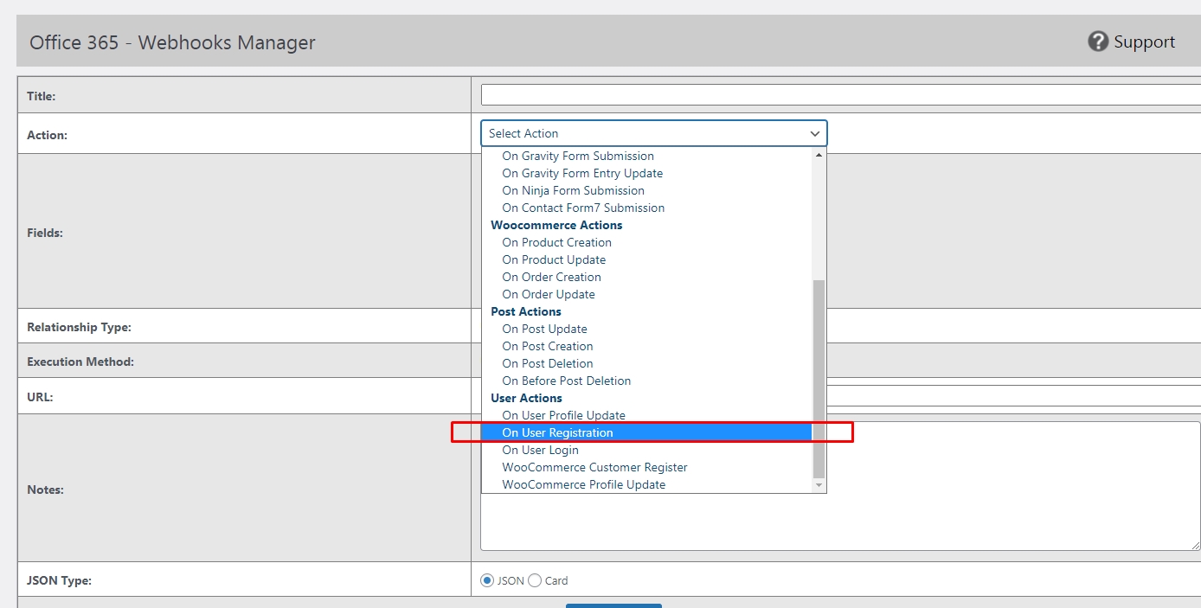Choose On Post Update action
The width and height of the screenshot is (1201, 608).
click(x=544, y=329)
